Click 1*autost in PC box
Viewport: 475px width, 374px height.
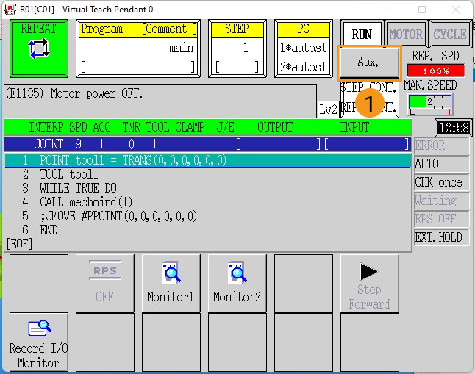point(303,48)
